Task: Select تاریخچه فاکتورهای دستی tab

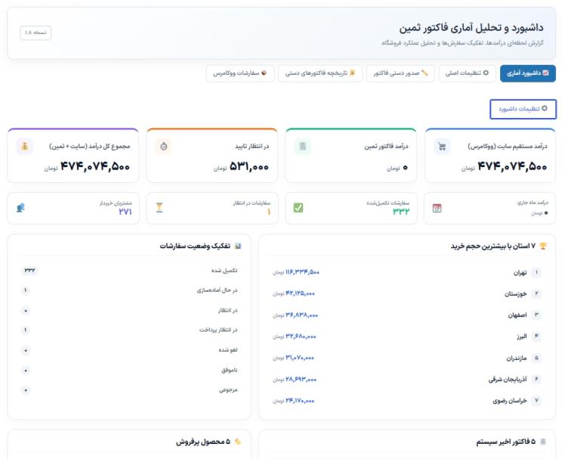Action: pyautogui.click(x=320, y=73)
